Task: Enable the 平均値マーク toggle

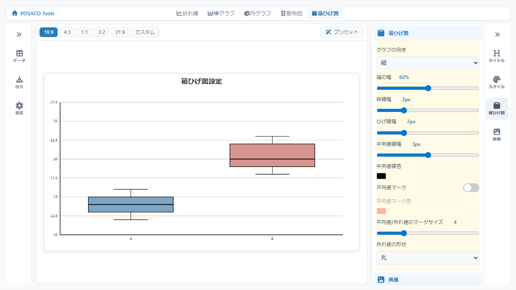Action: click(471, 188)
